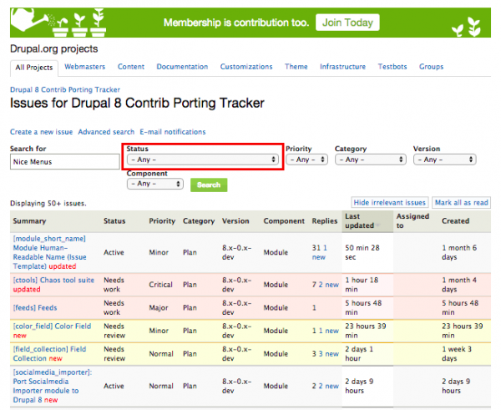The height and width of the screenshot is (410, 501).
Task: Sort by Version column header
Action: coord(235,220)
